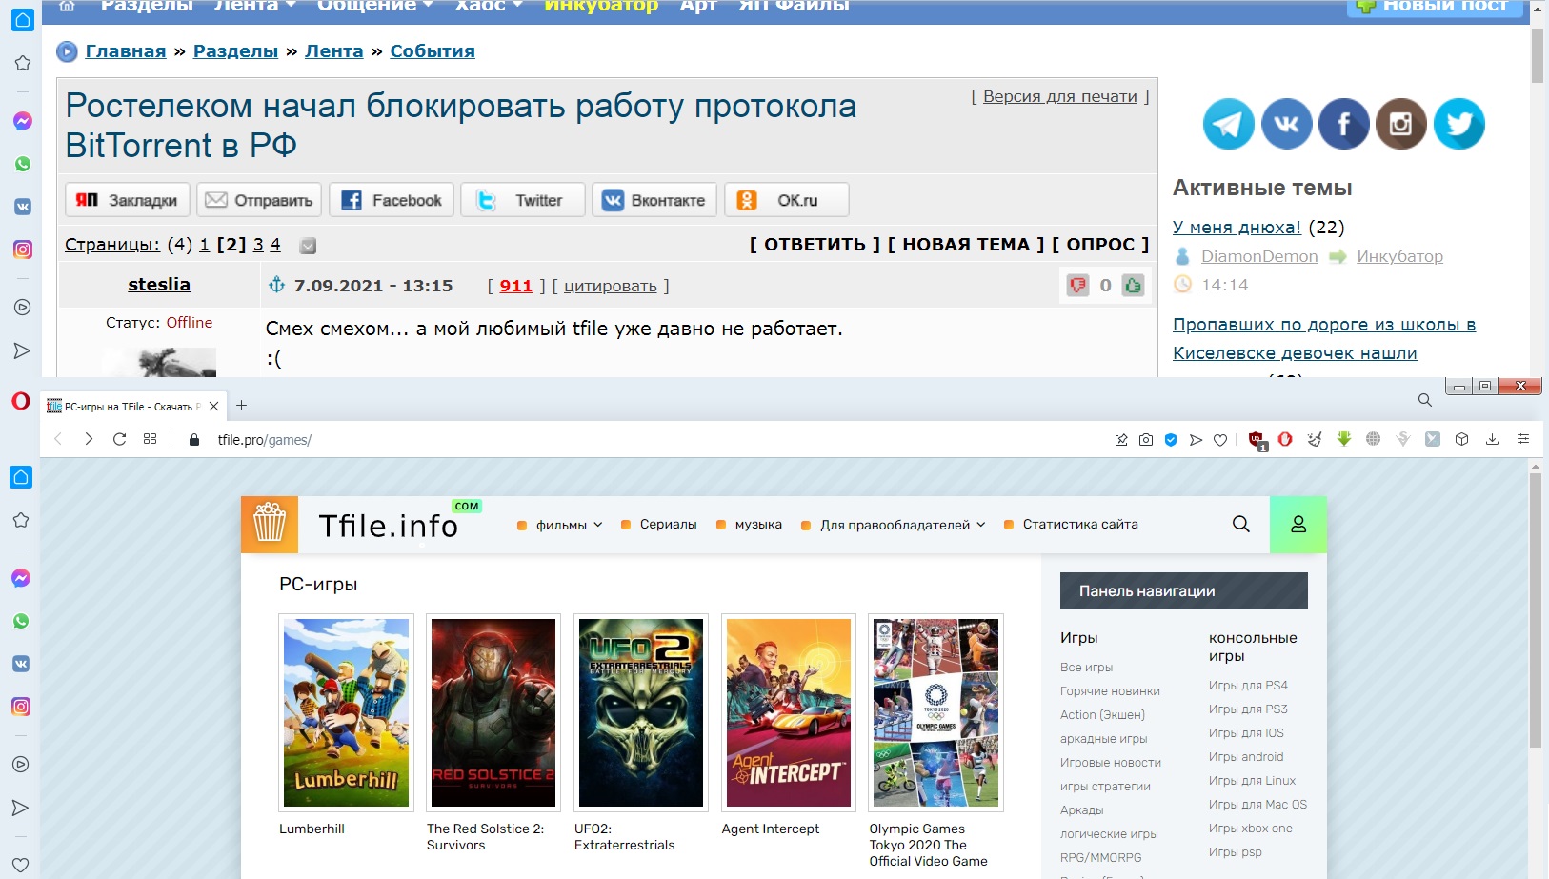Screen dimensions: 1549x879
Task: Open Messenger in the tfile.pro window's sidebar
Action: (21, 578)
